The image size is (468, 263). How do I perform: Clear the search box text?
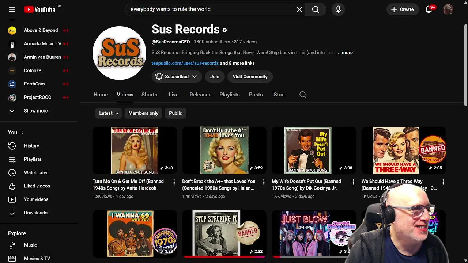299,9
